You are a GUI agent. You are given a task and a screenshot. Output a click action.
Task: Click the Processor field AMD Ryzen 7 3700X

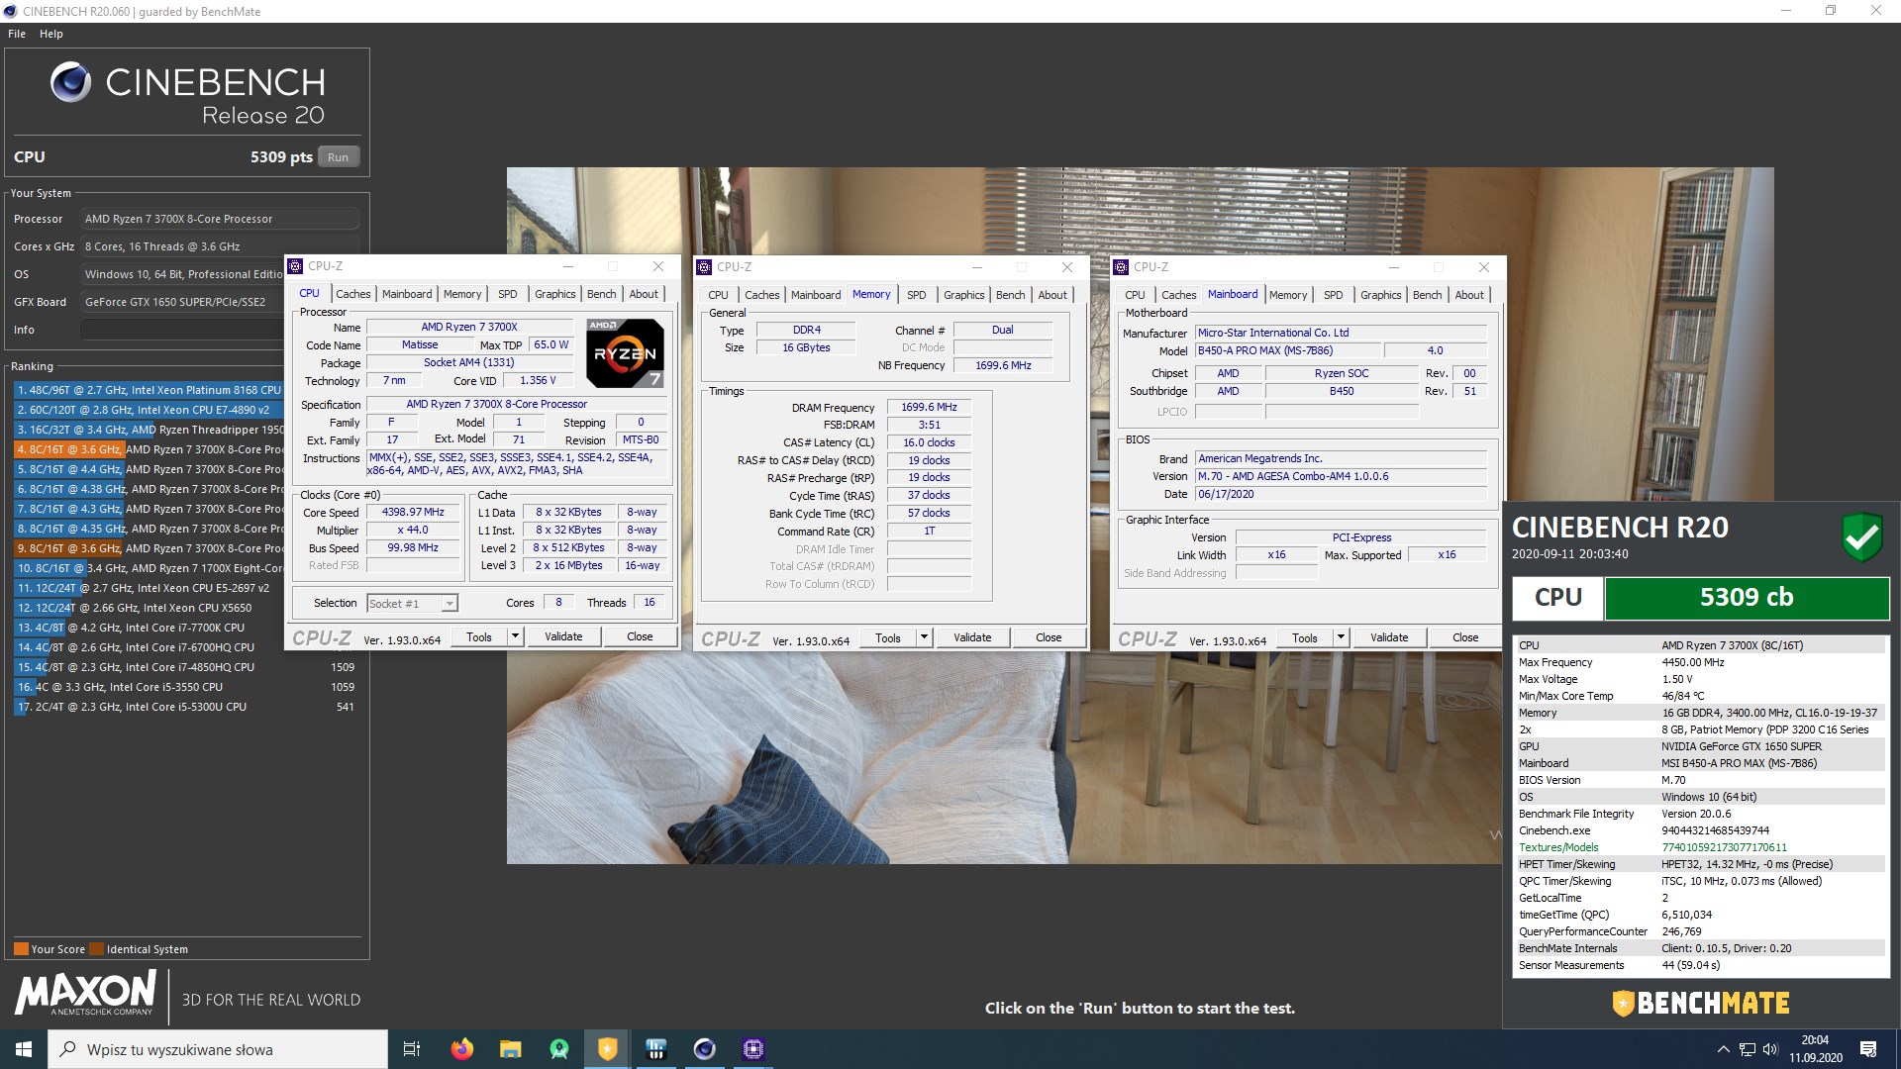point(220,219)
